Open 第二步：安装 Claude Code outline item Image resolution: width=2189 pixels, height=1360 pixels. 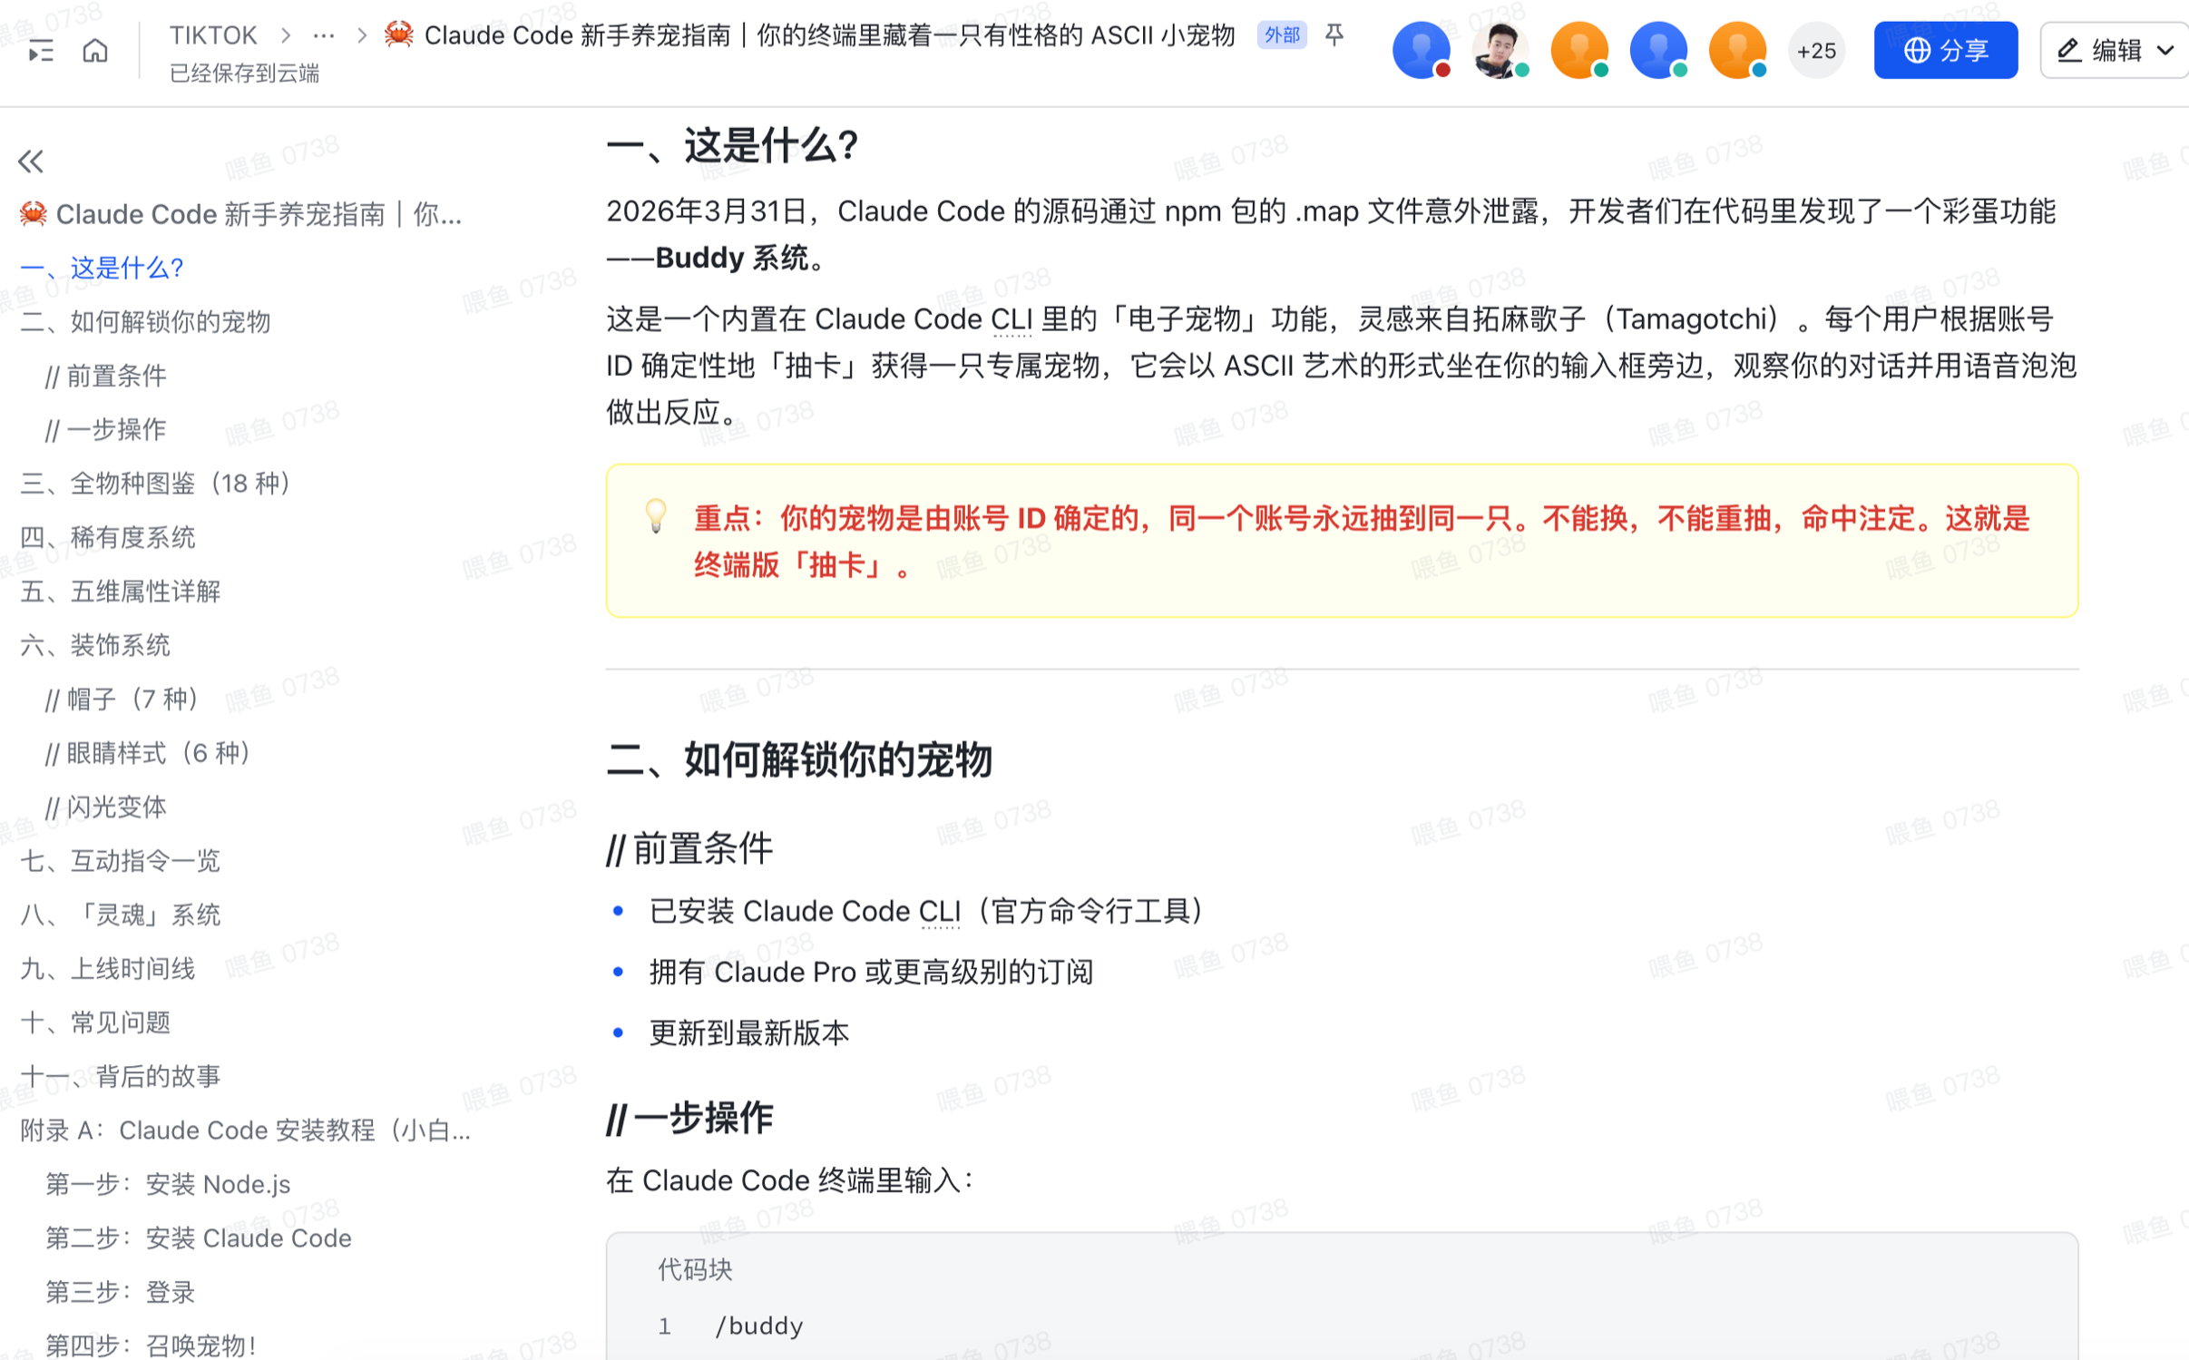click(199, 1238)
